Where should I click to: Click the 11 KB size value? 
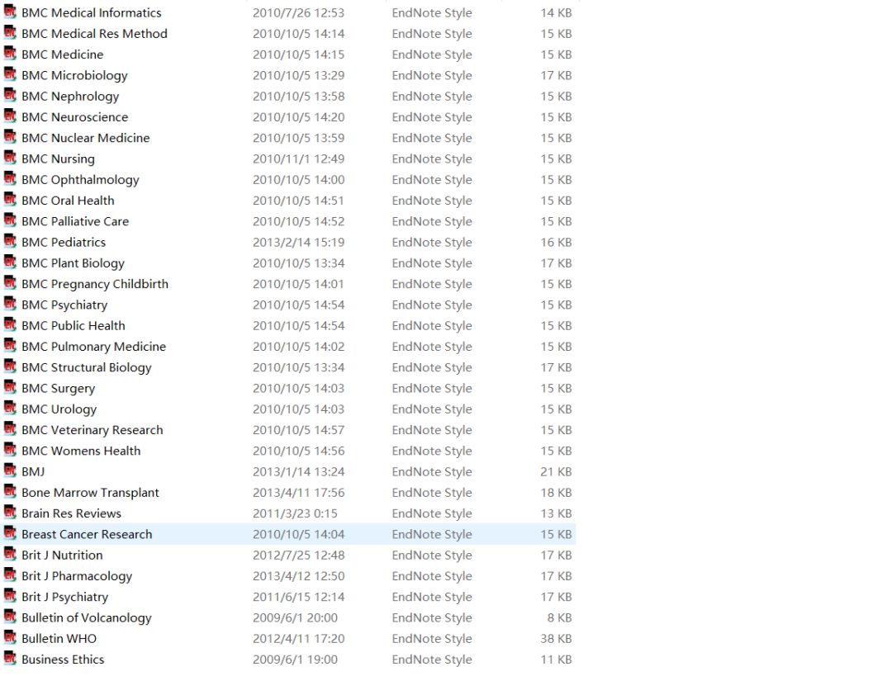point(556,659)
